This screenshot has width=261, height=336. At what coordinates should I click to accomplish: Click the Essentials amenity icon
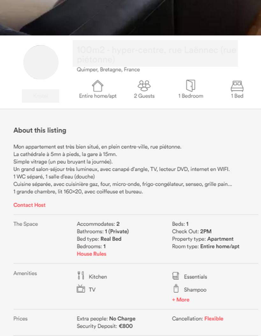[176, 276]
